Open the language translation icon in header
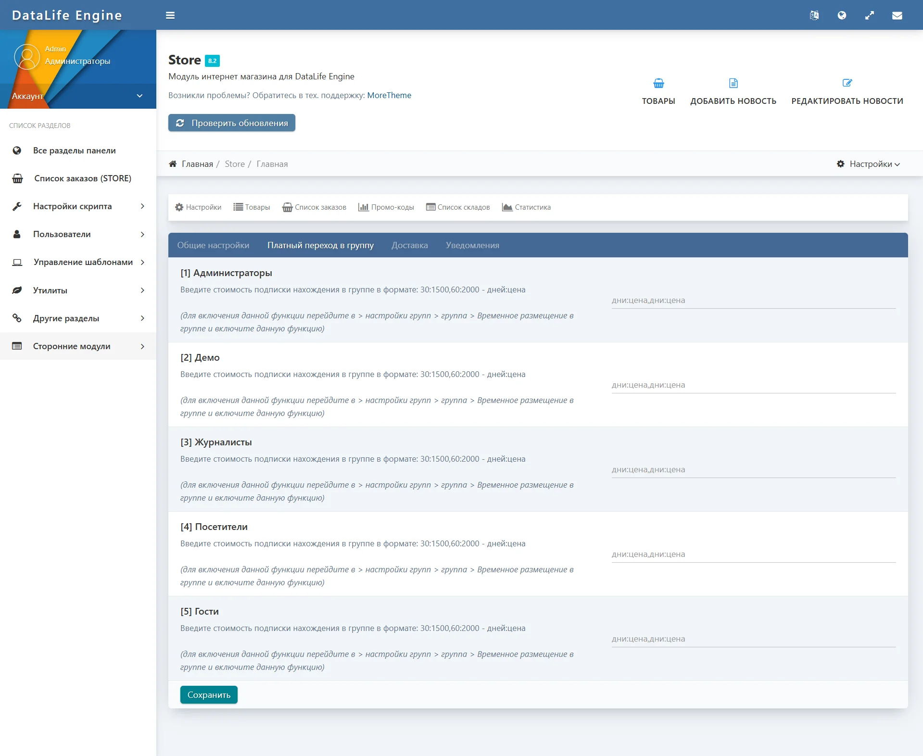 [x=814, y=15]
